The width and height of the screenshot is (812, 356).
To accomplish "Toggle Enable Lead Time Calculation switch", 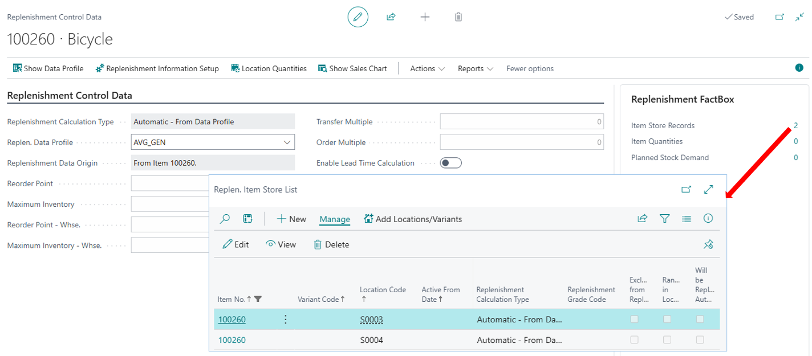I will pyautogui.click(x=450, y=163).
